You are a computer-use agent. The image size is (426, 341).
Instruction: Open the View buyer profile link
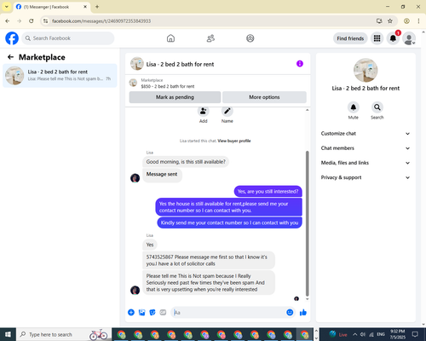point(234,141)
